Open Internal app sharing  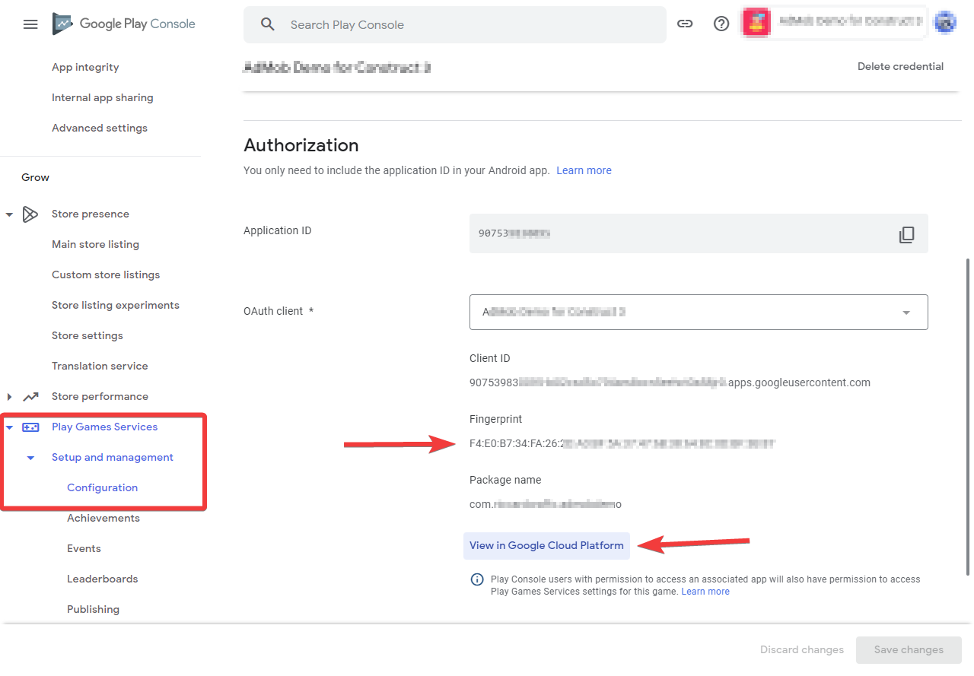pyautogui.click(x=102, y=97)
